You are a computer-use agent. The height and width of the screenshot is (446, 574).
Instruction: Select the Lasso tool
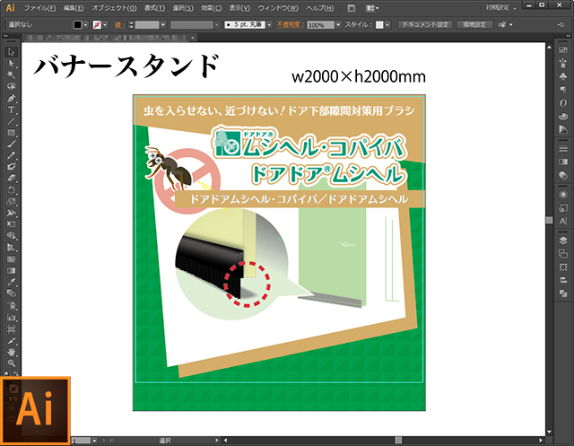pyautogui.click(x=12, y=86)
